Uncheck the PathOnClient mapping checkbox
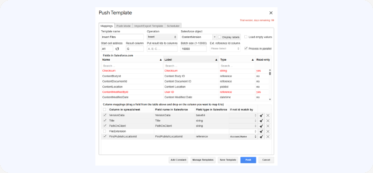This screenshot has width=373, height=173. pos(105,126)
